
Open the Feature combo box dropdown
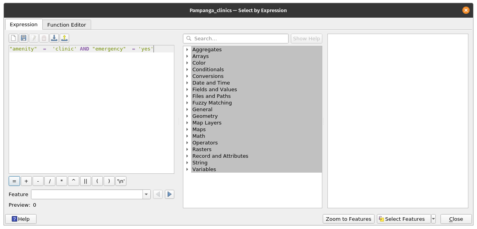[x=146, y=194]
